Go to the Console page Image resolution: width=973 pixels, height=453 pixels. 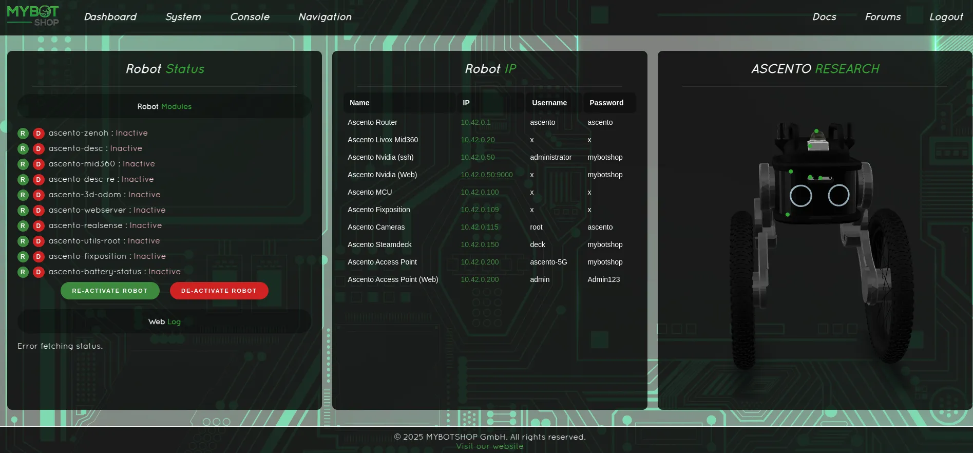tap(250, 17)
